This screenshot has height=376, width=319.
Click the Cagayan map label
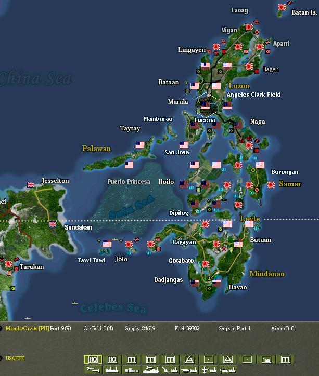tap(184, 242)
